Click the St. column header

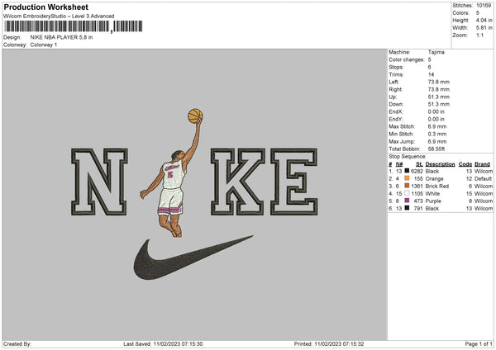[x=419, y=164]
